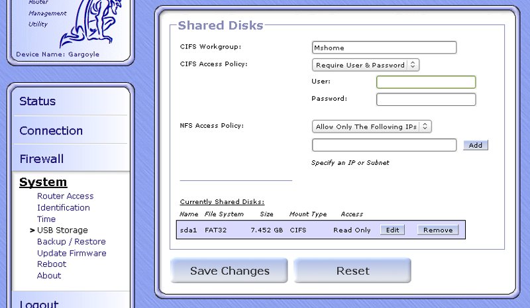Open Update Firmware page
Viewport: 530px width, 308px height.
click(x=72, y=253)
